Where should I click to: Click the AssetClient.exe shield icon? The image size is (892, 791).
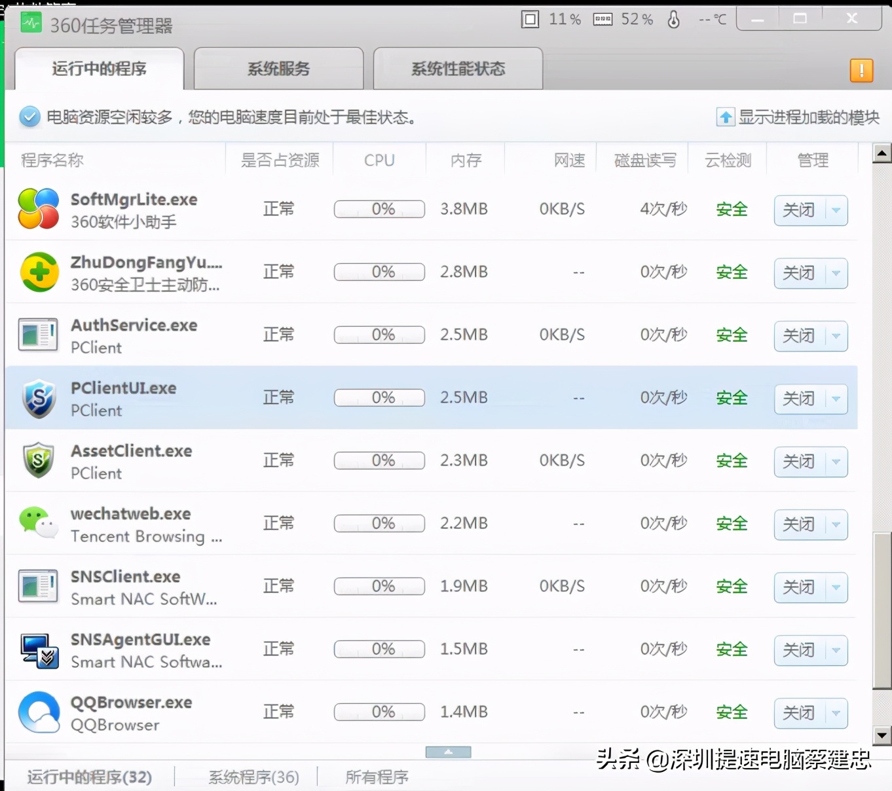37,460
